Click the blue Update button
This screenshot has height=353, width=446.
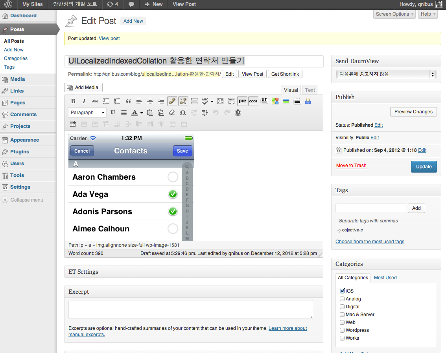(x=424, y=167)
